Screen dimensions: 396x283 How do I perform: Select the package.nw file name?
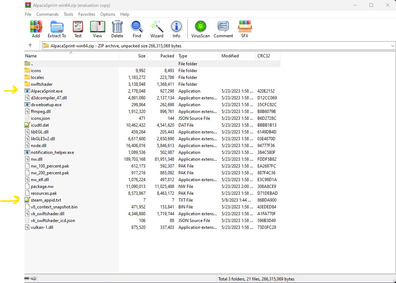[x=42, y=186]
